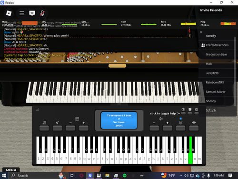Select Splzy3r in player list

click(216, 110)
